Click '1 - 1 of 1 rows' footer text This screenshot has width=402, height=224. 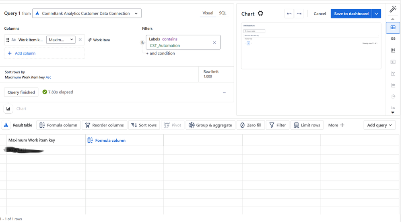[11, 219]
